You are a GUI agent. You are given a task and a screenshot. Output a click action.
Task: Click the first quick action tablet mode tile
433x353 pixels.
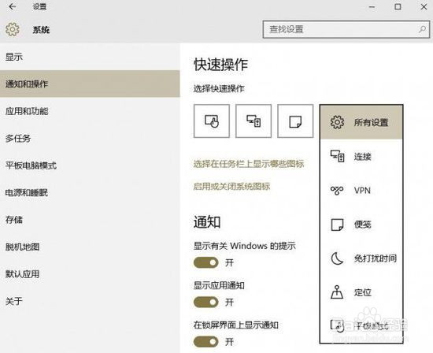coord(212,121)
